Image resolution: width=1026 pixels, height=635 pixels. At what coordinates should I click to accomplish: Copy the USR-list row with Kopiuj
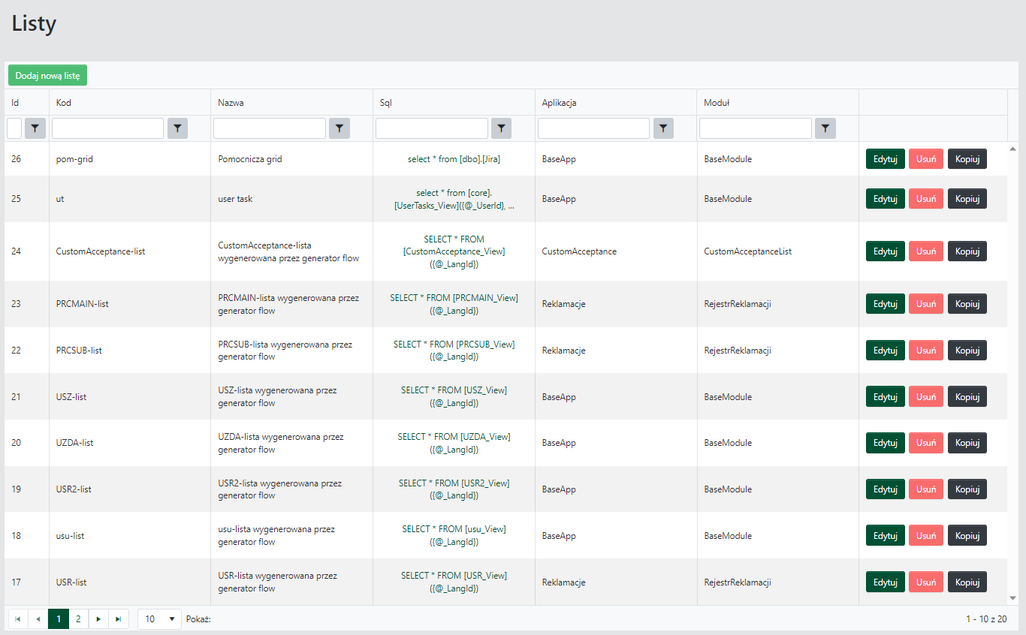tap(967, 582)
